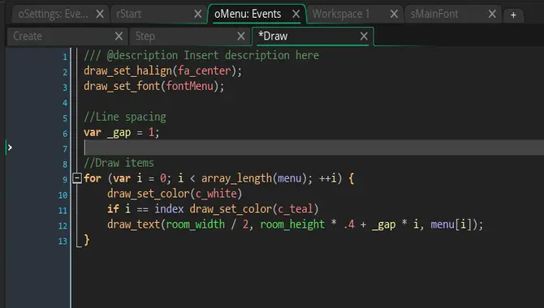Add a new workspace with plus button
Viewport: 544px width, 308px height.
pos(513,15)
